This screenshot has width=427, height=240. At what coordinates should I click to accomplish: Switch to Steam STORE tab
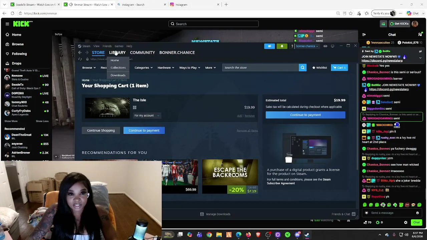(98, 53)
